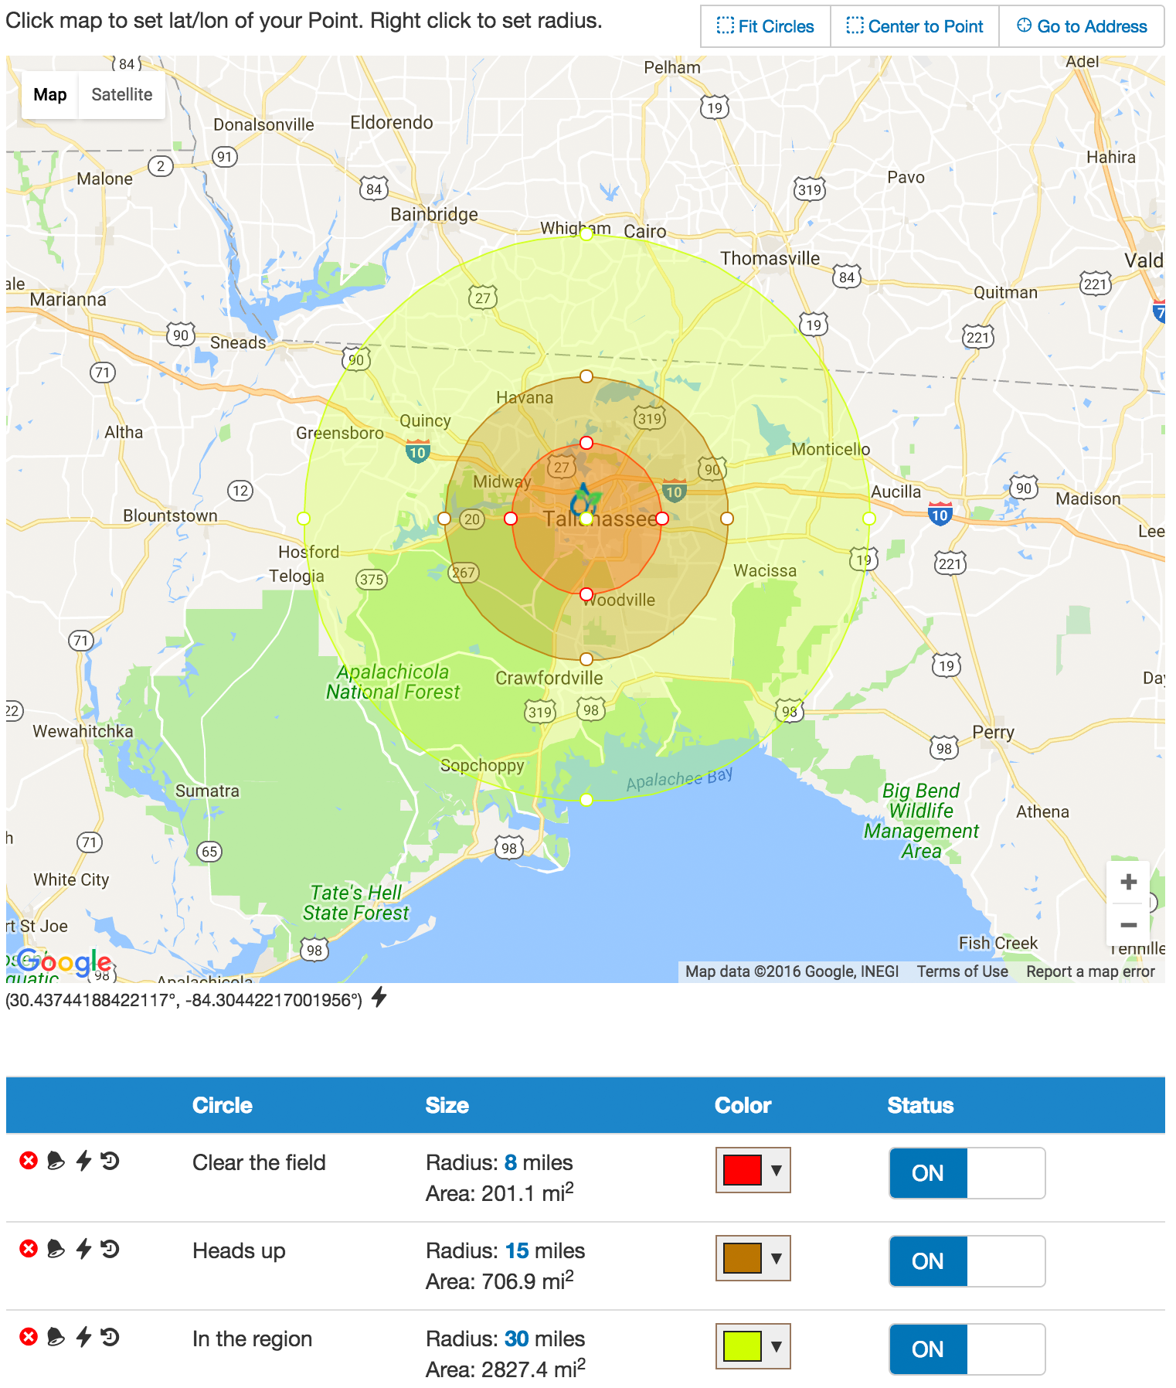Click the Go to Address button

(1082, 26)
